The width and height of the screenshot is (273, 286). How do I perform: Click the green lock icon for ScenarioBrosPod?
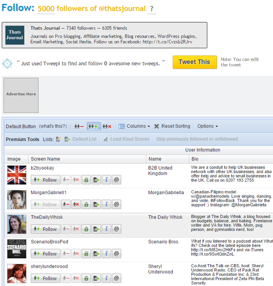point(86,254)
